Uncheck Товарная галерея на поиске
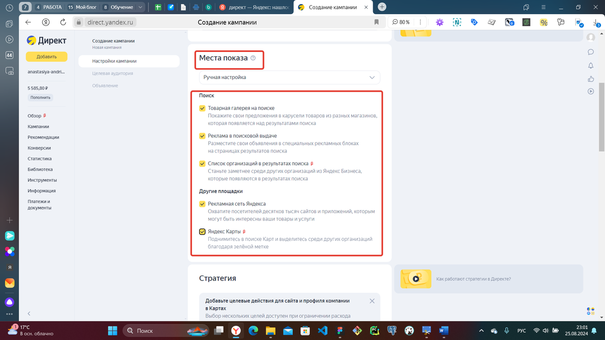This screenshot has width=605, height=340. (202, 108)
